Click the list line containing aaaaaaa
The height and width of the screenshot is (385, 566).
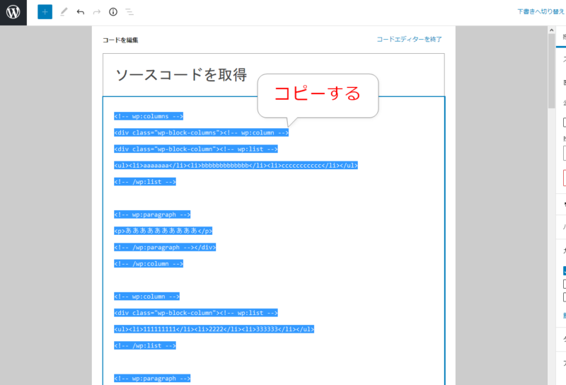pyautogui.click(x=236, y=166)
